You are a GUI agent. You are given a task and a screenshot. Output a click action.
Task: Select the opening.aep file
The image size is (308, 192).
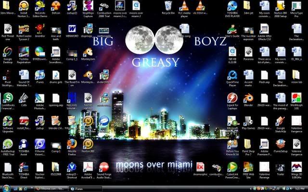56,100
